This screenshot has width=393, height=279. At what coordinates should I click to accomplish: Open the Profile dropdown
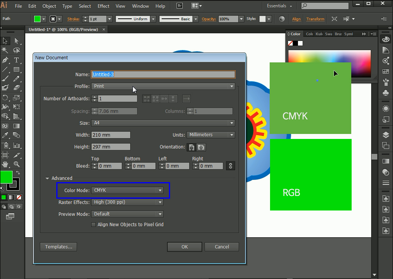(163, 86)
